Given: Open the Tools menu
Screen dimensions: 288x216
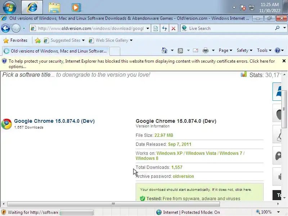Looking at the screenshot, I should pos(264,50).
